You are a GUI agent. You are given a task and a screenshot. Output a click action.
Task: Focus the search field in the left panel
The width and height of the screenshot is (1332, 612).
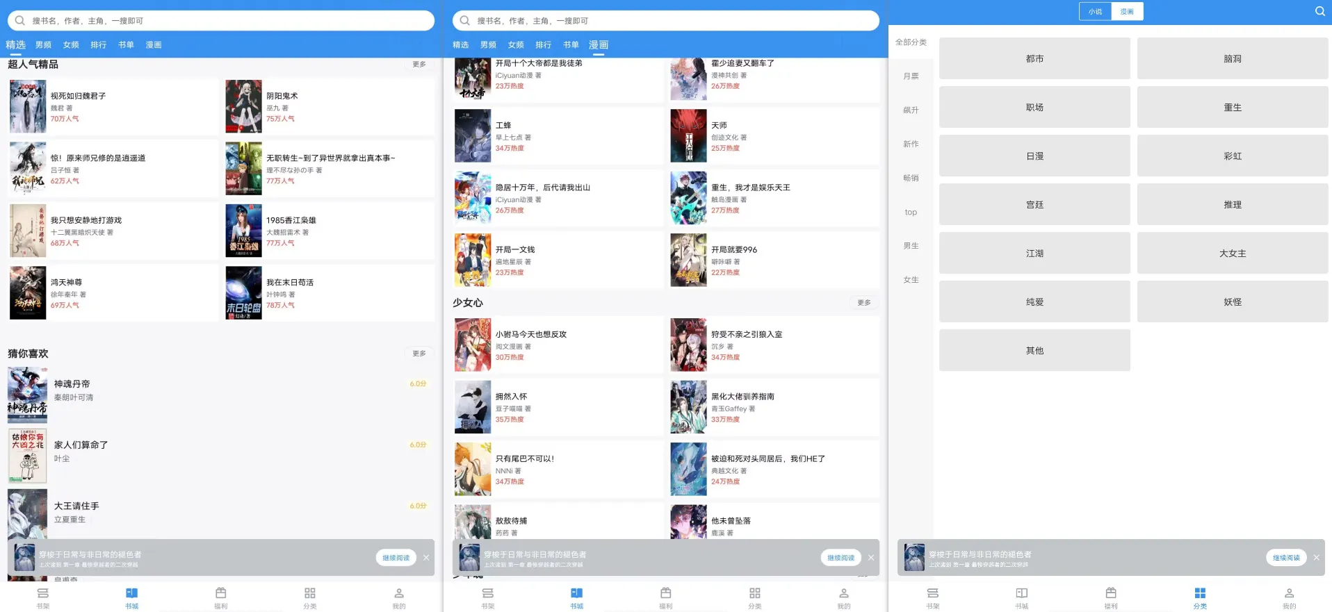point(221,21)
